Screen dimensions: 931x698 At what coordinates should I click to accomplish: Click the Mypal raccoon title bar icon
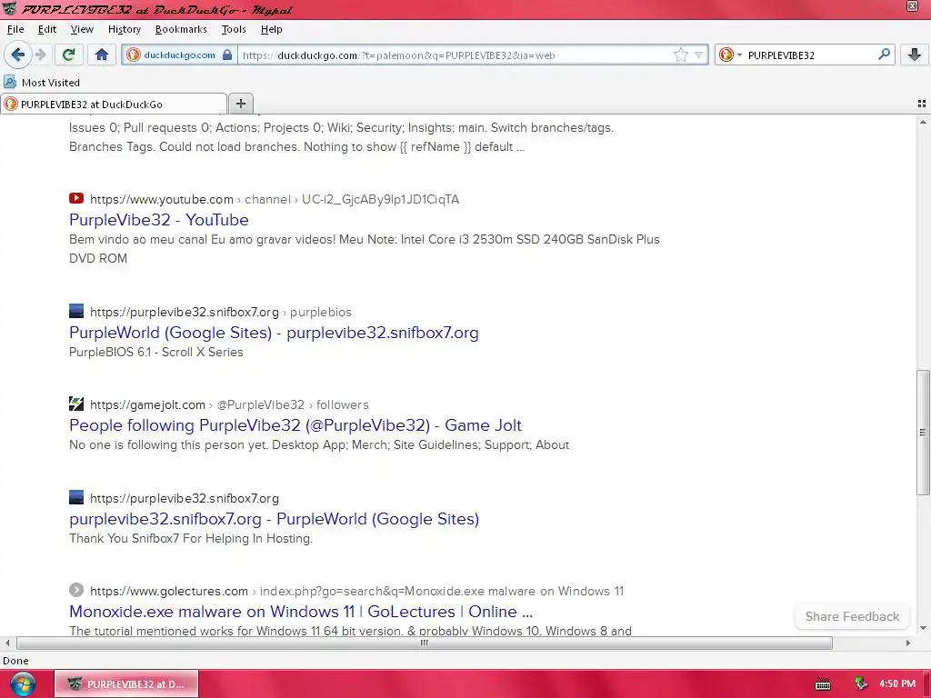(9, 8)
